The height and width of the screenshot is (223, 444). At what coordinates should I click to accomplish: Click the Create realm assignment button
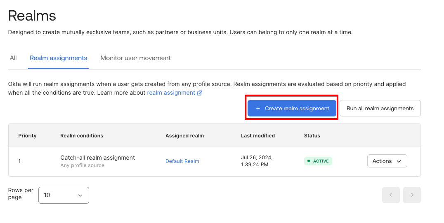click(292, 108)
